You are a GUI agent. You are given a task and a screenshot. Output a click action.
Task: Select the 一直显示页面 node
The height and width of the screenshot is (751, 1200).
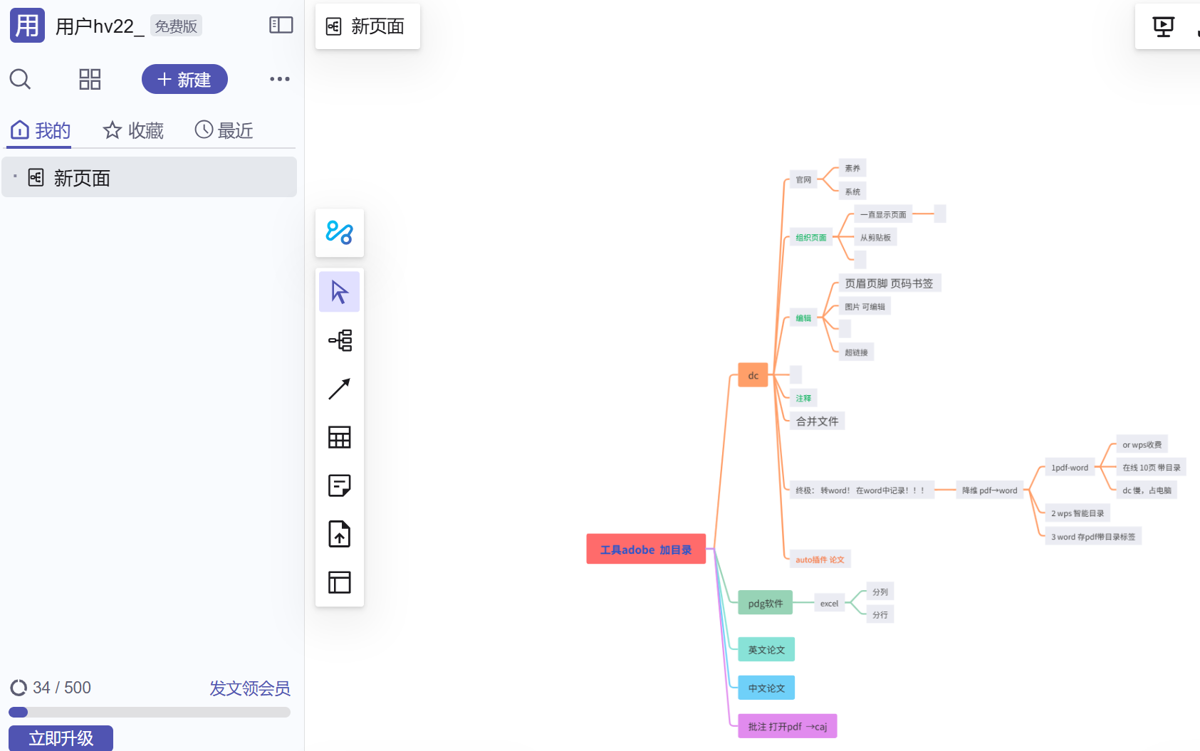pos(883,214)
